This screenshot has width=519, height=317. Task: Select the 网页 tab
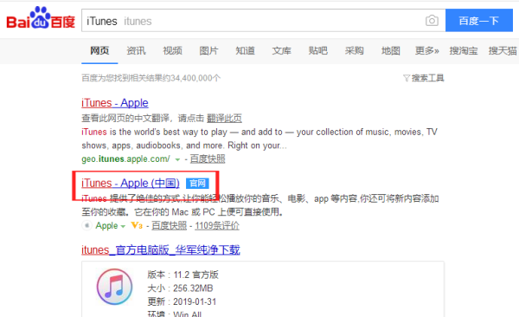click(x=99, y=51)
